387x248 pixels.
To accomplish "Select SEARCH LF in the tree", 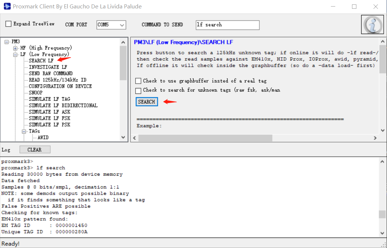I will pyautogui.click(x=41, y=61).
